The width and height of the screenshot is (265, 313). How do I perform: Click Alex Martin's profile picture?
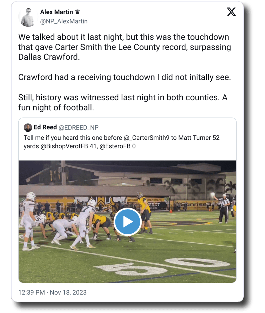pyautogui.click(x=28, y=17)
